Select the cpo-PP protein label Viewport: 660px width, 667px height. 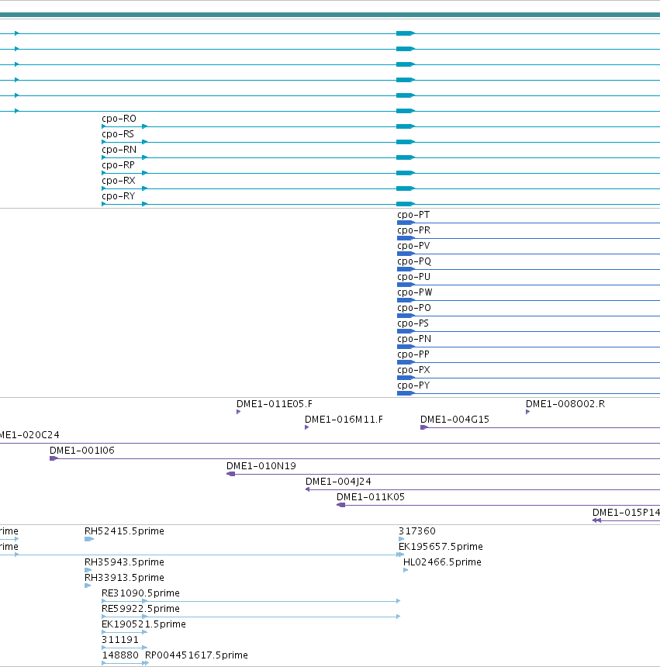(x=413, y=354)
